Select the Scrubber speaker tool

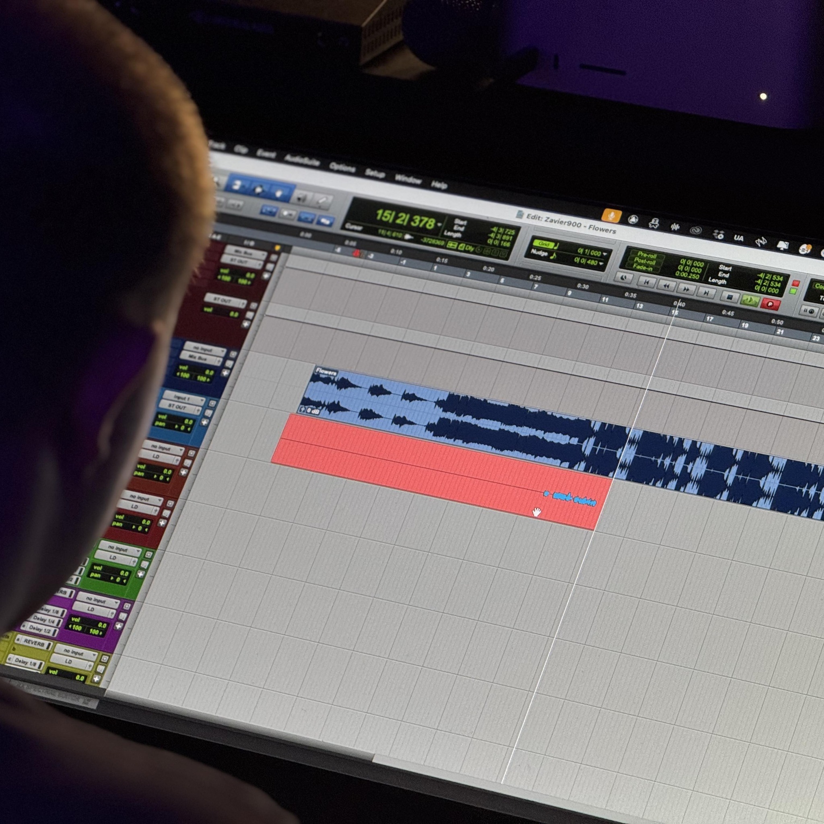(x=303, y=198)
